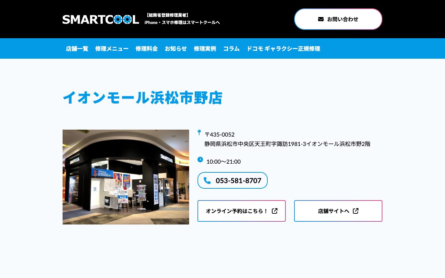Select the 〒435-0052 postal code text

[x=220, y=134]
